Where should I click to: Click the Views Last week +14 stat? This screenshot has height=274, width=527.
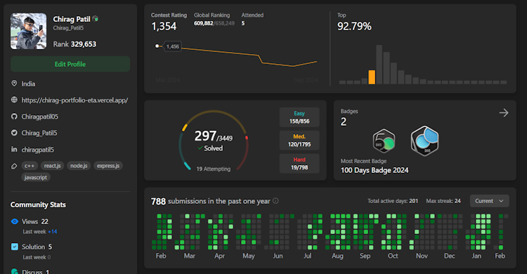[x=39, y=232]
